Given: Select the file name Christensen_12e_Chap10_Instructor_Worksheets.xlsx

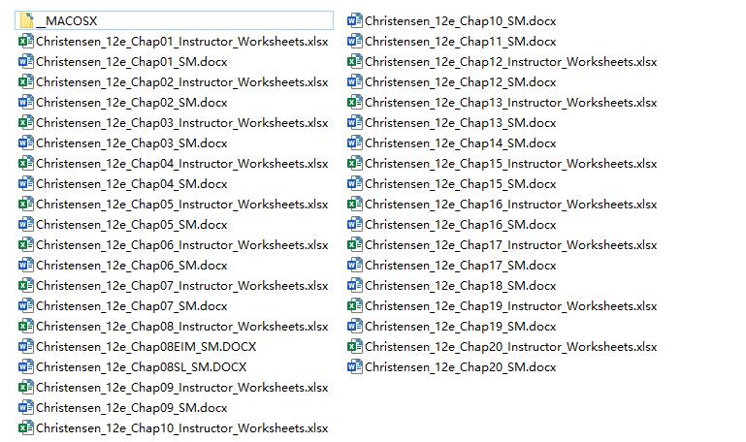Looking at the screenshot, I should point(182,428).
